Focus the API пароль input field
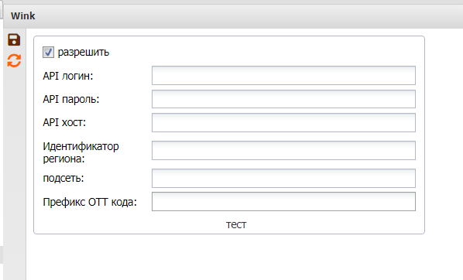The image size is (463, 280). click(x=283, y=99)
